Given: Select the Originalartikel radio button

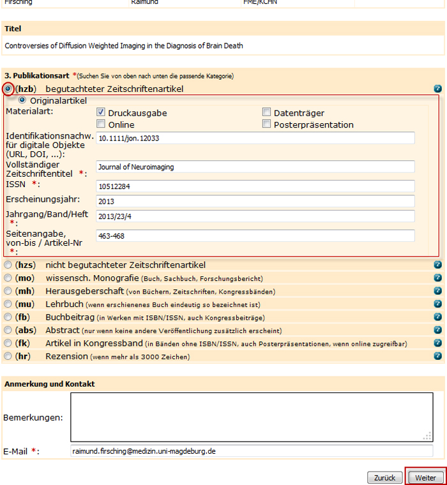Looking at the screenshot, I should point(22,100).
